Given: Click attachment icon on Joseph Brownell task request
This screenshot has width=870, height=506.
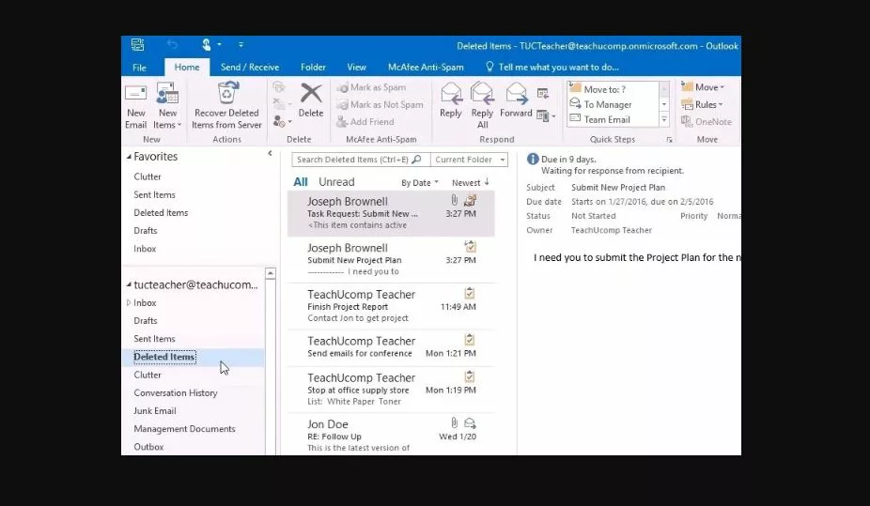Looking at the screenshot, I should click(x=454, y=200).
